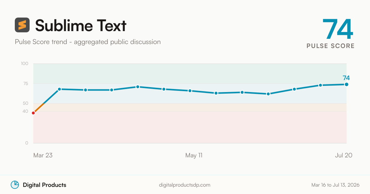
Task: Click the Pulse Score trend subtitle text
Action: tap(88, 42)
